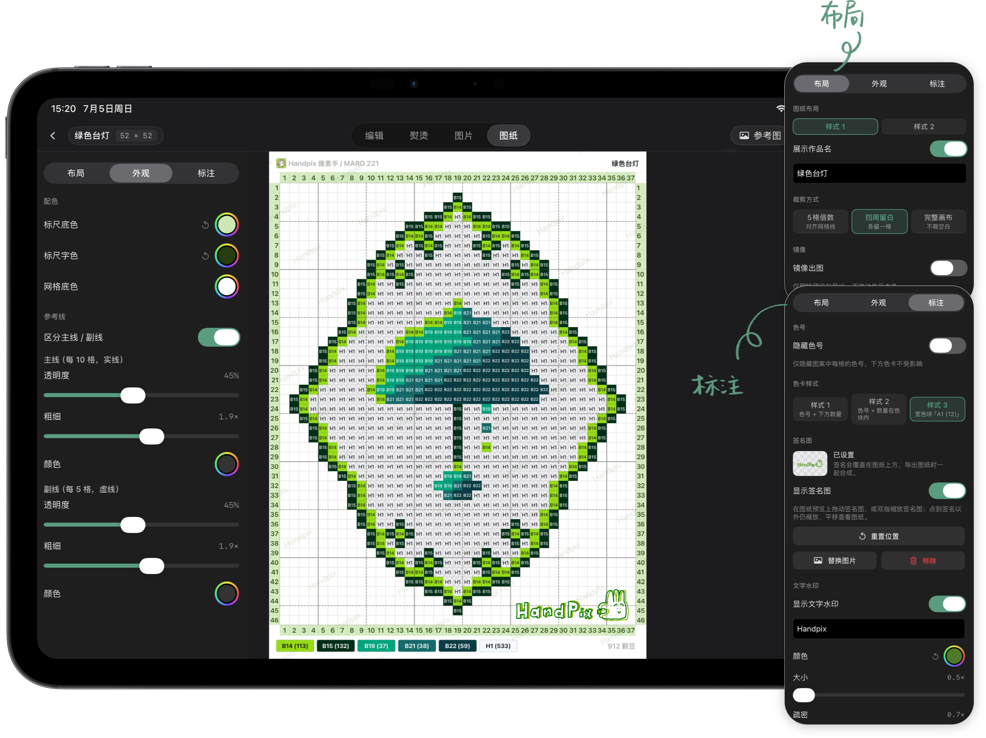Toggle show text watermark switch
Screen dimensions: 986x738
pos(947,604)
